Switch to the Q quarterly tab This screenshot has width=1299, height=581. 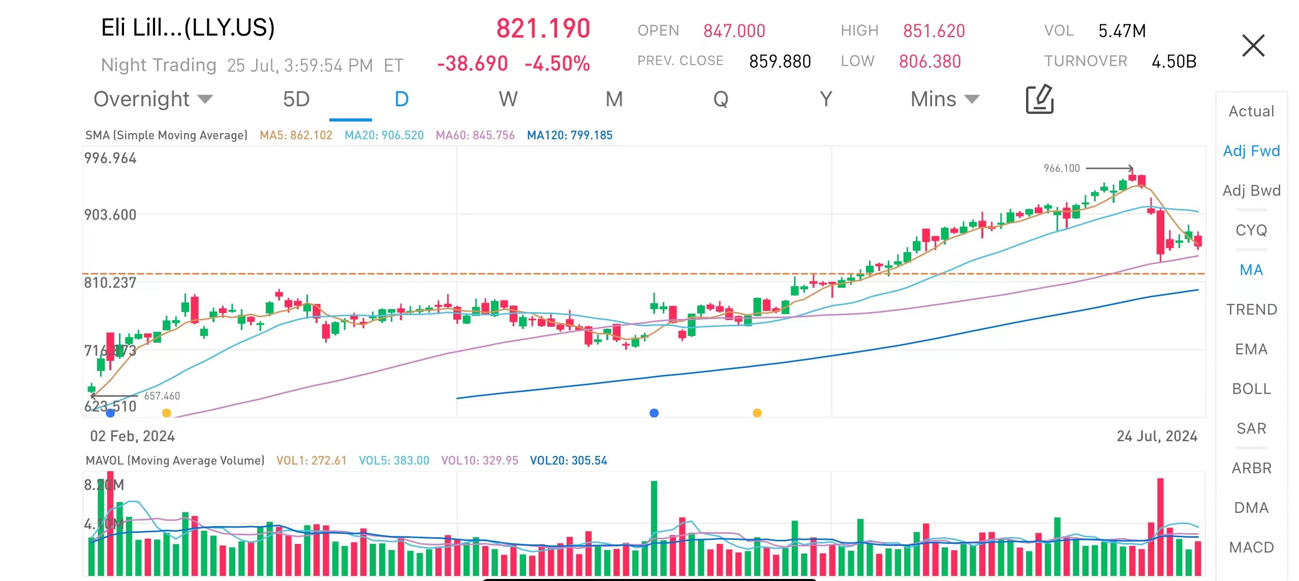721,99
